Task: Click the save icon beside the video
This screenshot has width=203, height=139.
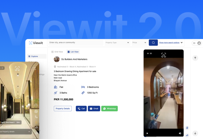Action: [187, 128]
